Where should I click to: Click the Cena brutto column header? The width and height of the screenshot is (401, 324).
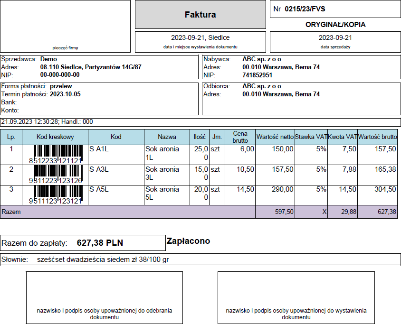pos(240,137)
